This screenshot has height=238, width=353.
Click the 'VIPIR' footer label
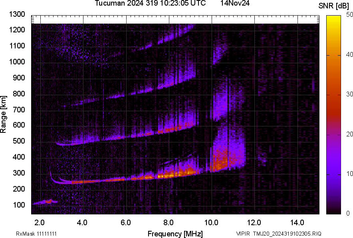point(243,234)
